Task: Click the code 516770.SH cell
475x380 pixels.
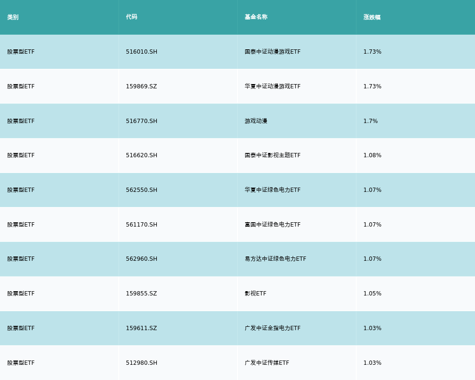Action: (x=142, y=121)
